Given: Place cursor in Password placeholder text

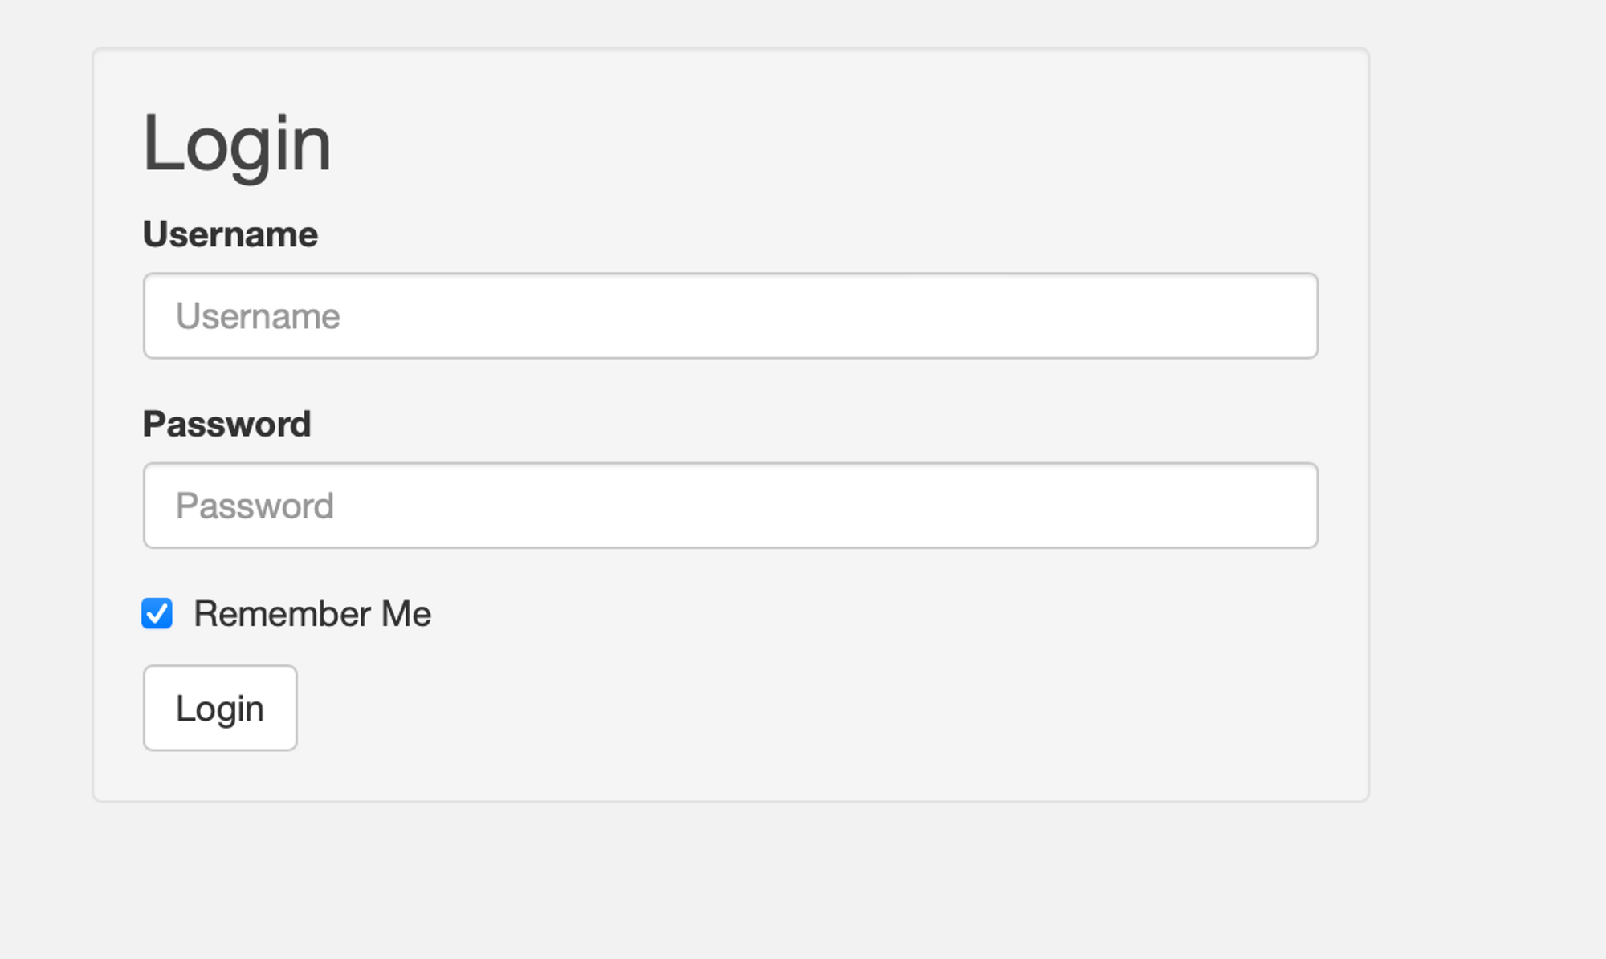Looking at the screenshot, I should coord(255,506).
